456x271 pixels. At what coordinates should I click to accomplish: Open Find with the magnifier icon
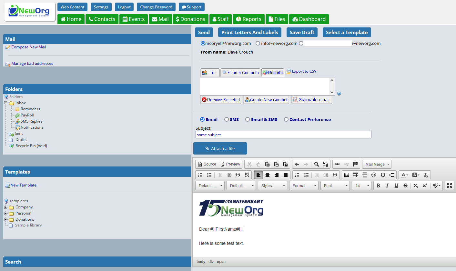317,164
